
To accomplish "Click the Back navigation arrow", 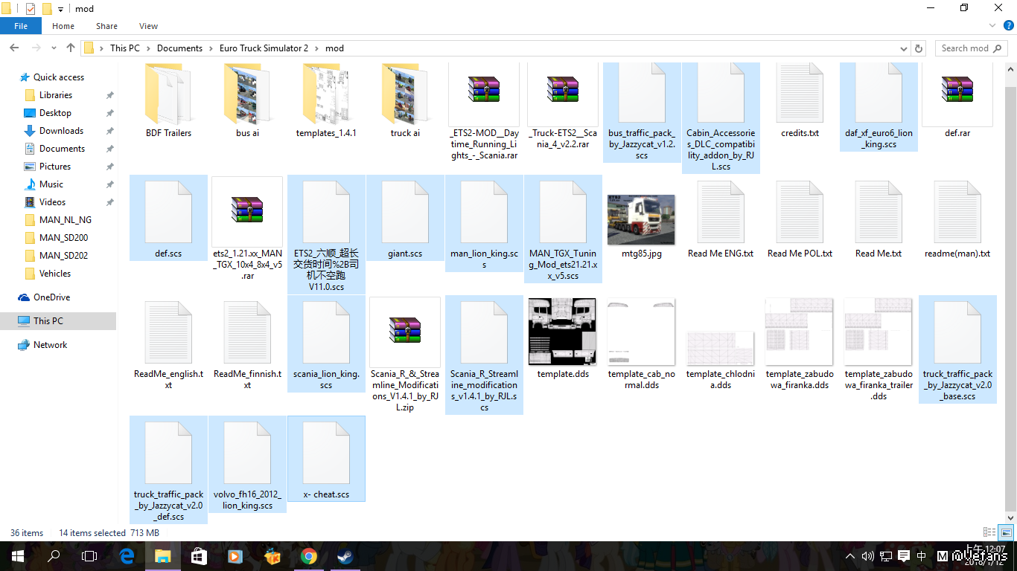I will pos(14,48).
